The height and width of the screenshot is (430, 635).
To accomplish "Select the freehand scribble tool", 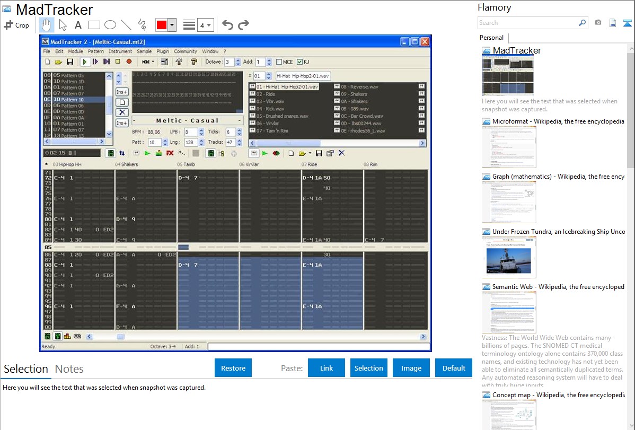I will (142, 25).
